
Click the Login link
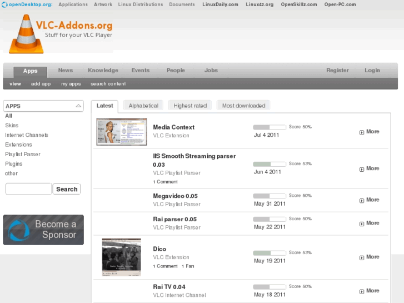point(372,71)
